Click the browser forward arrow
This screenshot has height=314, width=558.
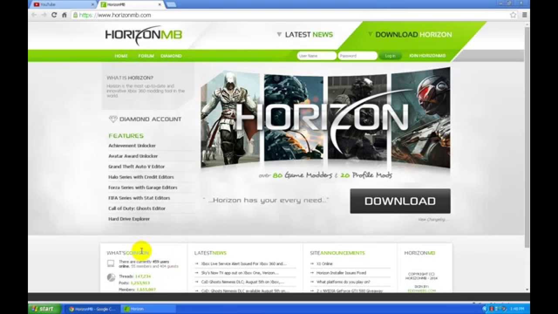point(44,15)
